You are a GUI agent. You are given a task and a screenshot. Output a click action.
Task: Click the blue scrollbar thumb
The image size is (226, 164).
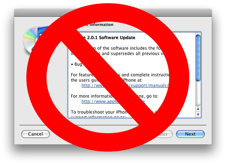tap(198, 58)
